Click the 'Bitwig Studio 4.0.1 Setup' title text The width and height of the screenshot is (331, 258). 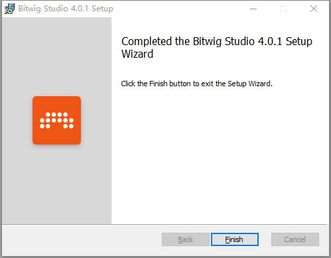66,9
